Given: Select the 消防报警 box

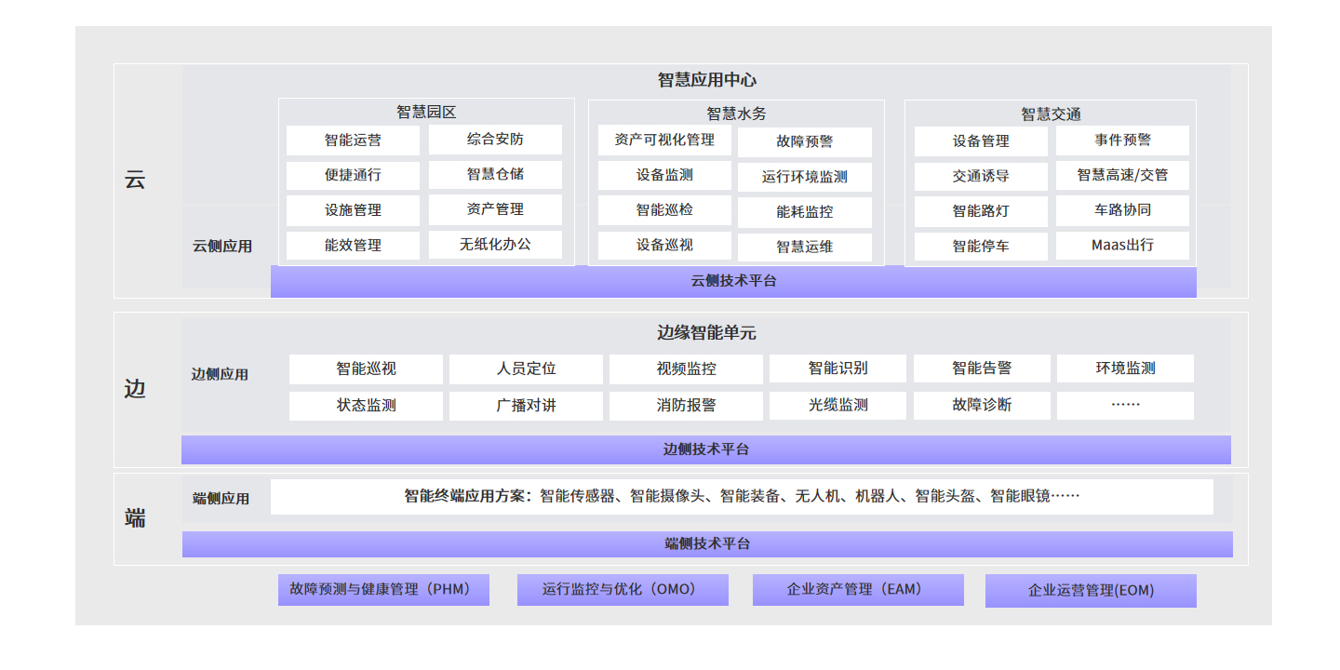Looking at the screenshot, I should (686, 406).
